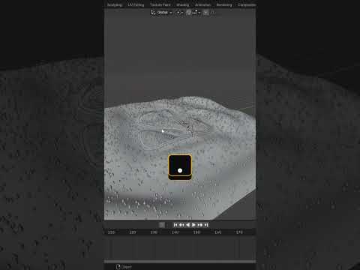The width and height of the screenshot is (360, 270).
Task: Jump to the next keyframe
Action: point(200,225)
